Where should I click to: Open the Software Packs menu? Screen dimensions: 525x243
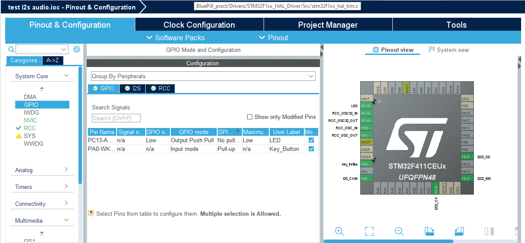click(176, 38)
